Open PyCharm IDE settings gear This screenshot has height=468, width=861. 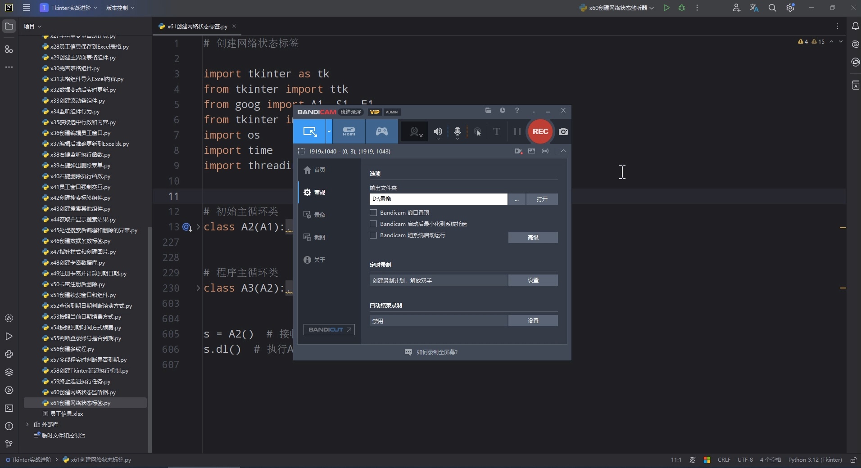coord(791,8)
